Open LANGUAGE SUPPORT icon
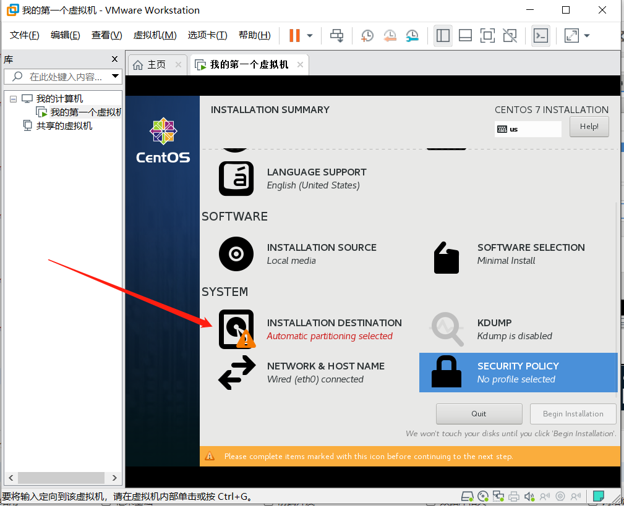The height and width of the screenshot is (506, 624). click(x=236, y=179)
